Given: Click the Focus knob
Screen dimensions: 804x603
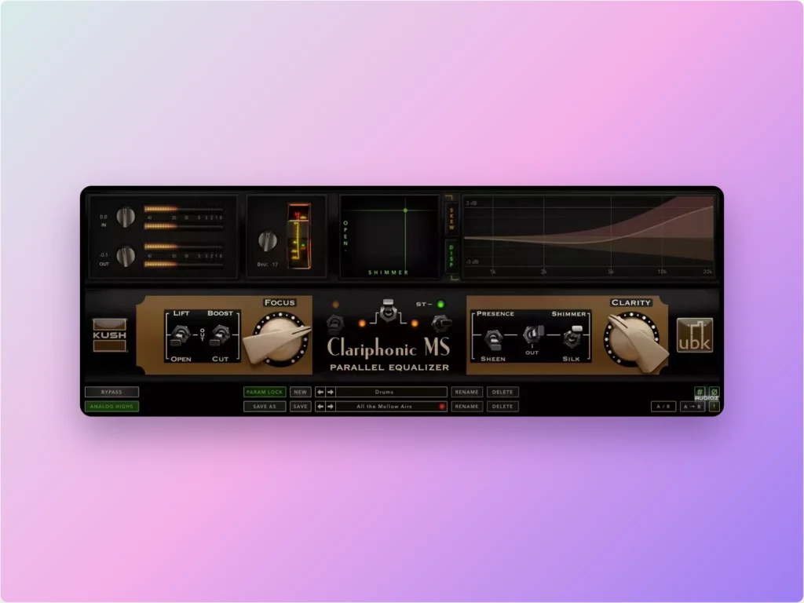Looking at the screenshot, I should point(280,338).
